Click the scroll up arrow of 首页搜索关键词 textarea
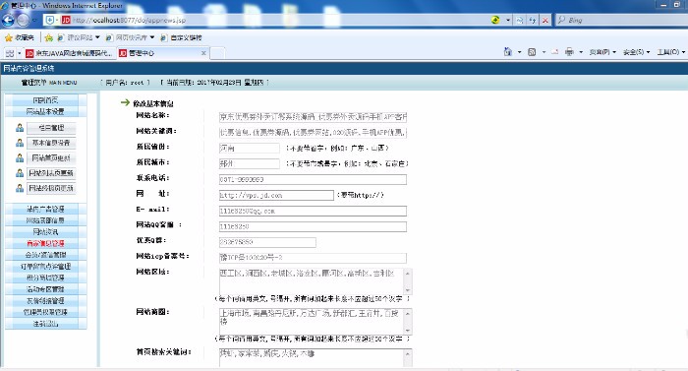Image resolution: width=688 pixels, height=371 pixels. 408,354
